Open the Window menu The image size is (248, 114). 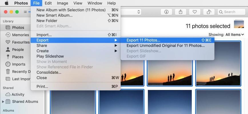pyautogui.click(x=95, y=3)
